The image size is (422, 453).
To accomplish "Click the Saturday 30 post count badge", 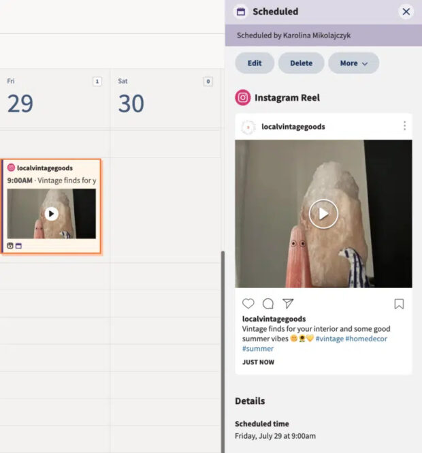I will tap(208, 82).
